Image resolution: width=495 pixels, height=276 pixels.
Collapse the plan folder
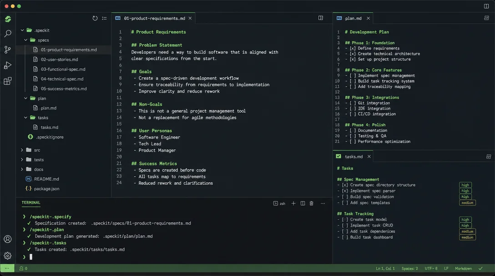(x=25, y=99)
